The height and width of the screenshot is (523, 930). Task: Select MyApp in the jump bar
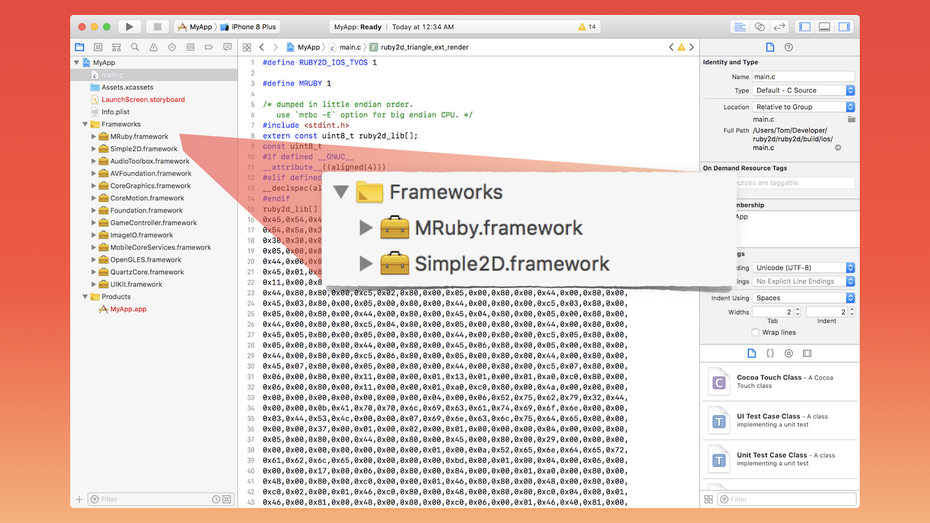click(x=303, y=47)
